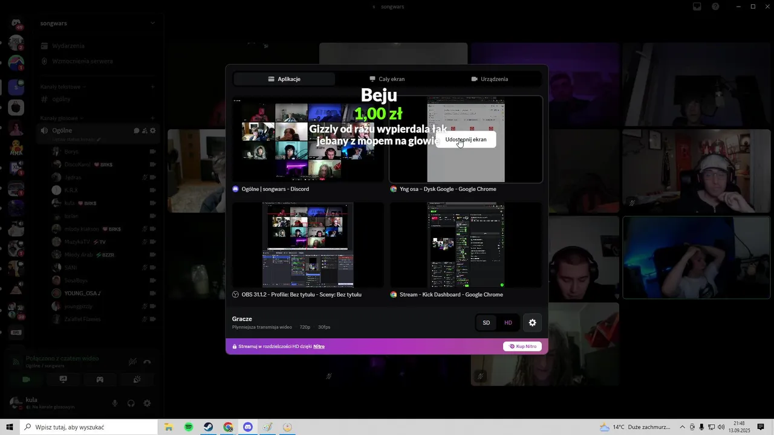Open the soundboard in voice panel

coord(137,379)
